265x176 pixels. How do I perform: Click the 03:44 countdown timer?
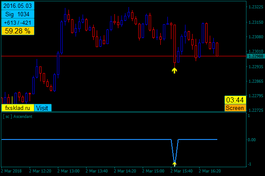tap(235, 100)
